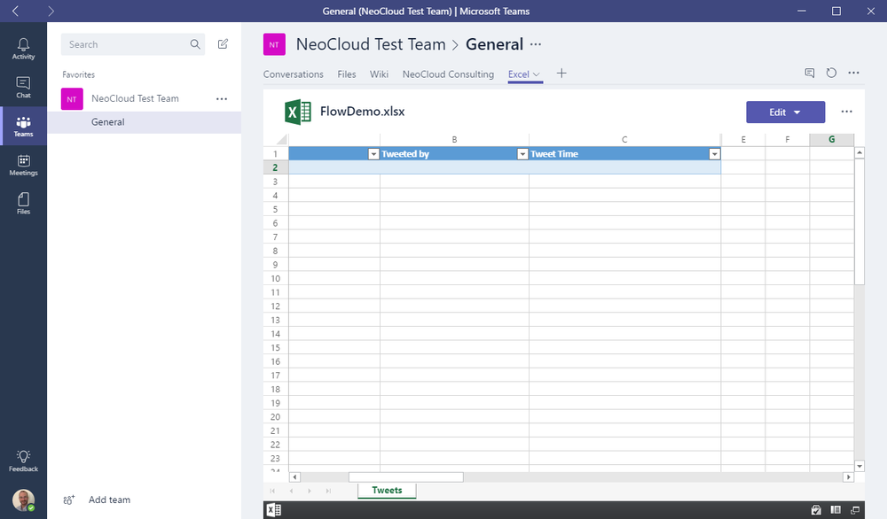Click the horizontal scrollbar left arrow

pos(294,477)
